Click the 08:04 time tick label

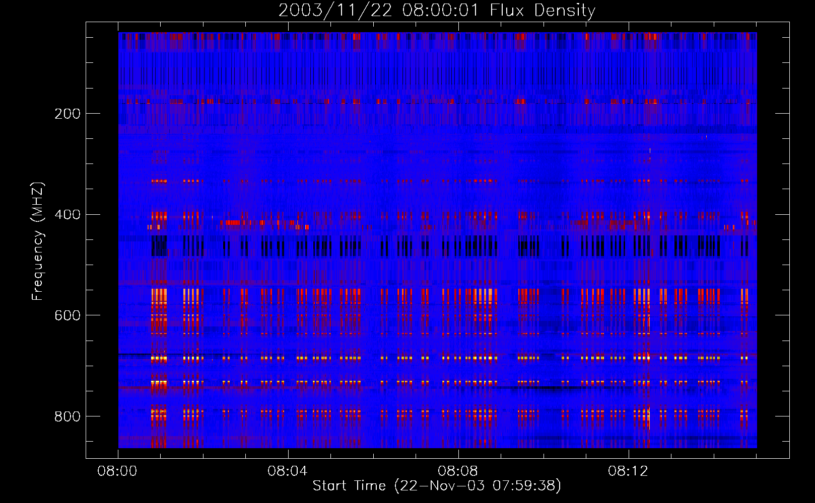(288, 471)
